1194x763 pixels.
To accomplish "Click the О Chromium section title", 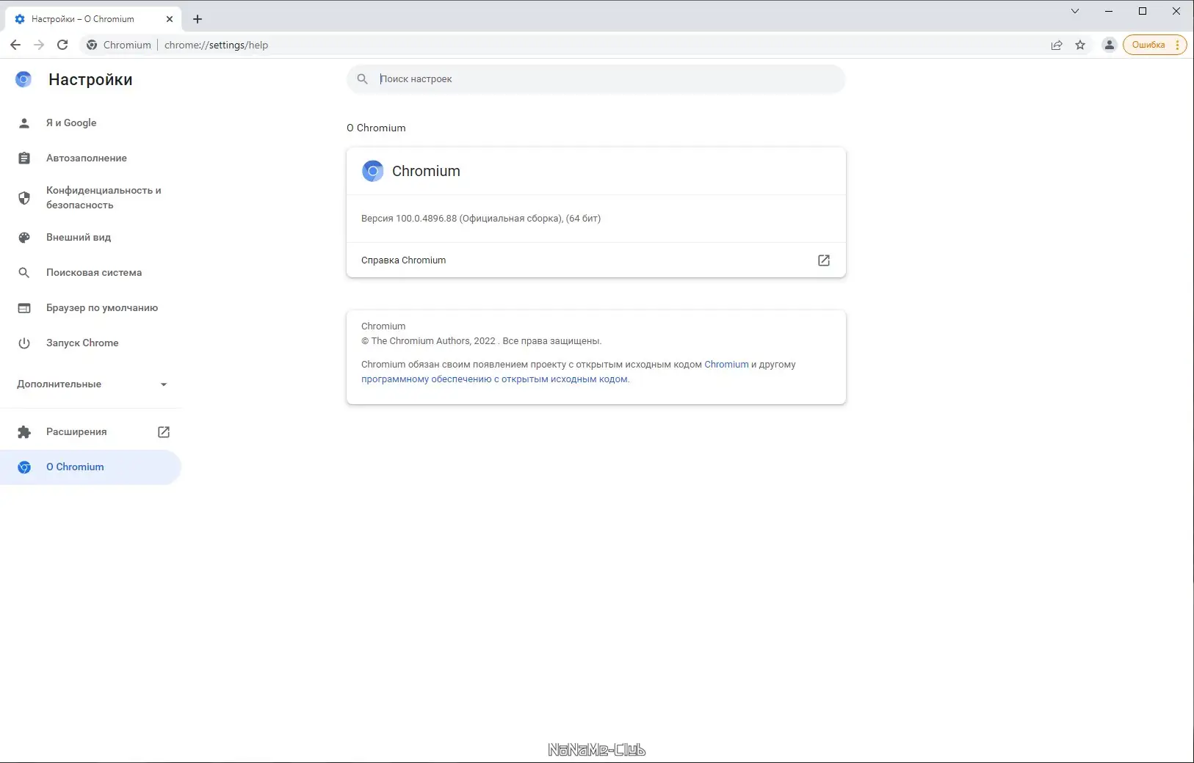I will click(x=376, y=128).
